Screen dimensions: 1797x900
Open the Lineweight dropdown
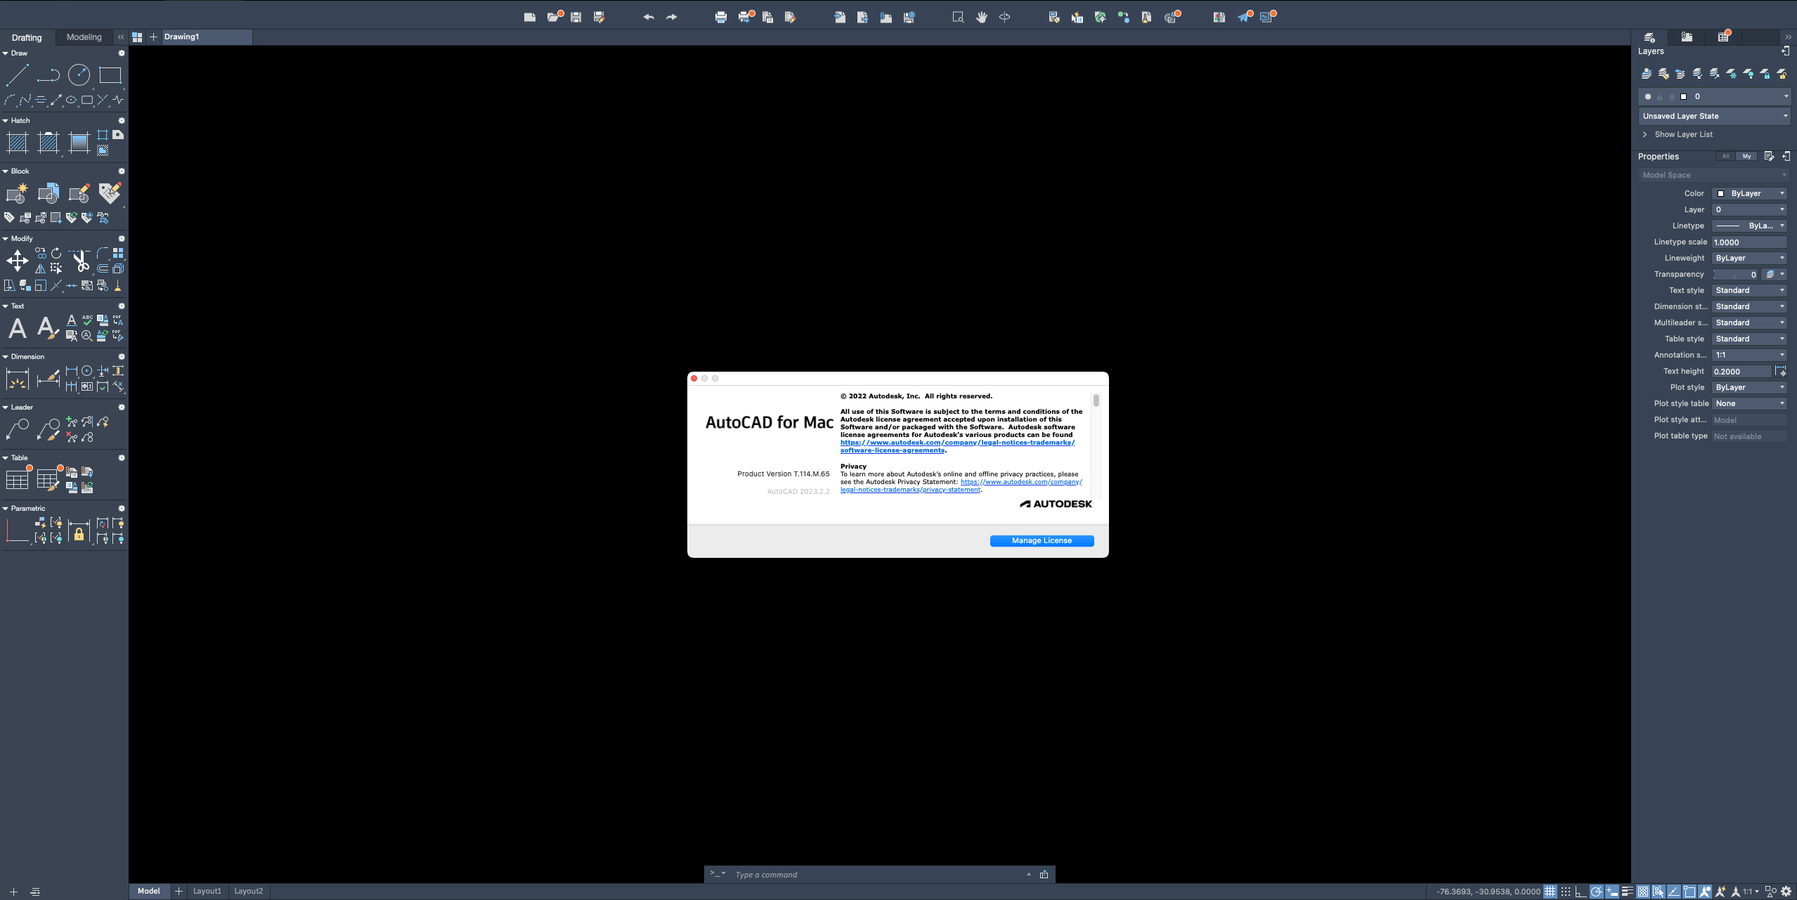click(x=1749, y=258)
